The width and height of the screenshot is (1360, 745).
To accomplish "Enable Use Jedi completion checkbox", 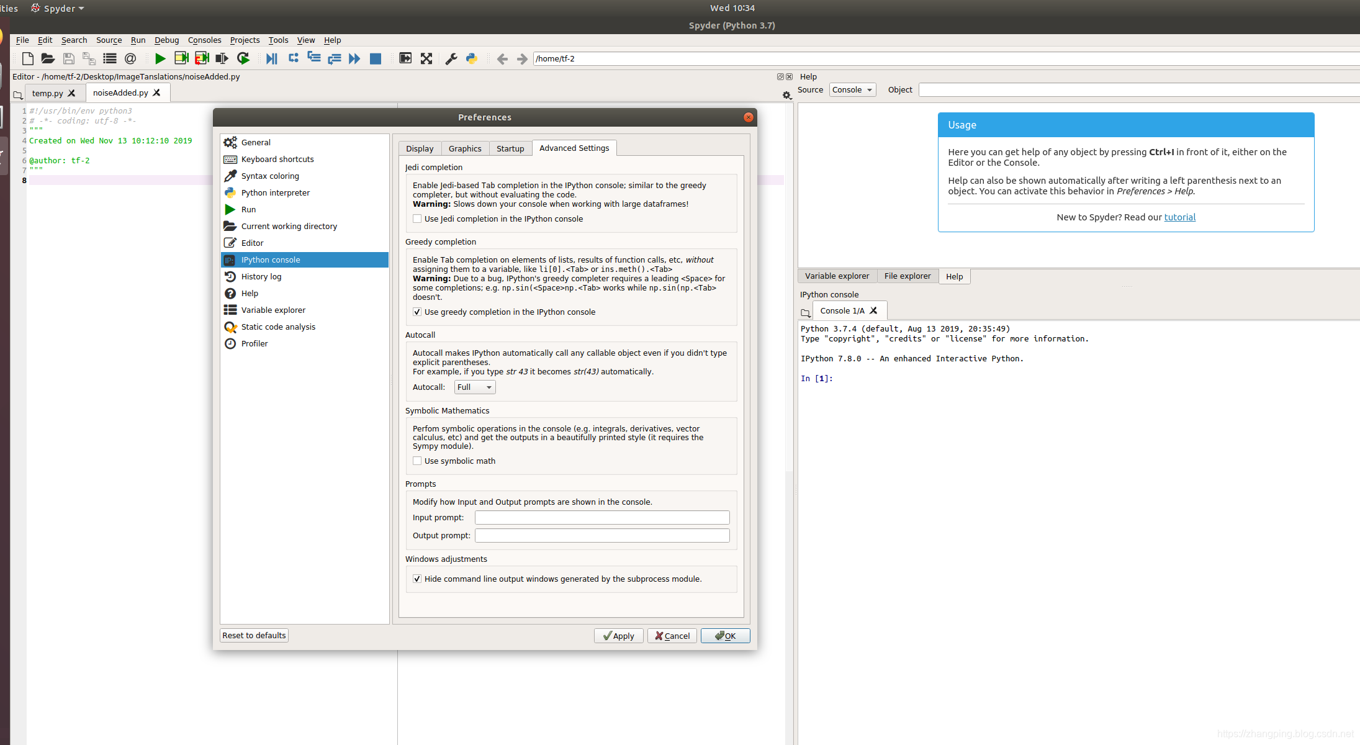I will (x=417, y=219).
